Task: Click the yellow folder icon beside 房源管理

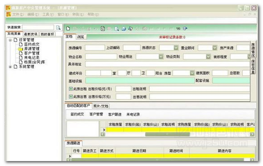Action: click(21, 49)
